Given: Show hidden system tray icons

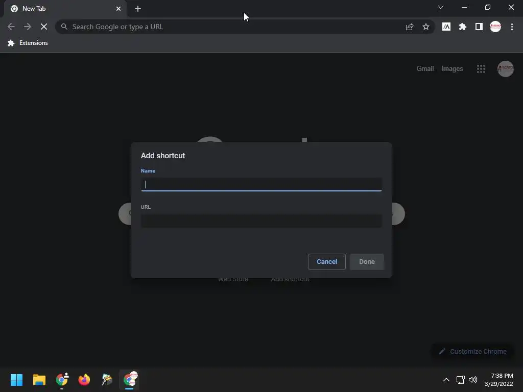Looking at the screenshot, I should click(446, 380).
